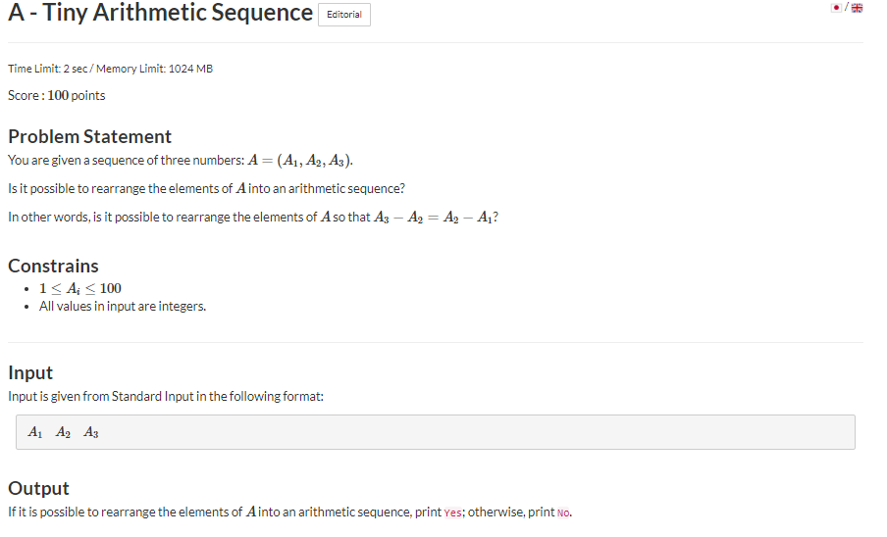Click "All values in input are integers" bullet
The image size is (887, 537).
click(x=122, y=306)
